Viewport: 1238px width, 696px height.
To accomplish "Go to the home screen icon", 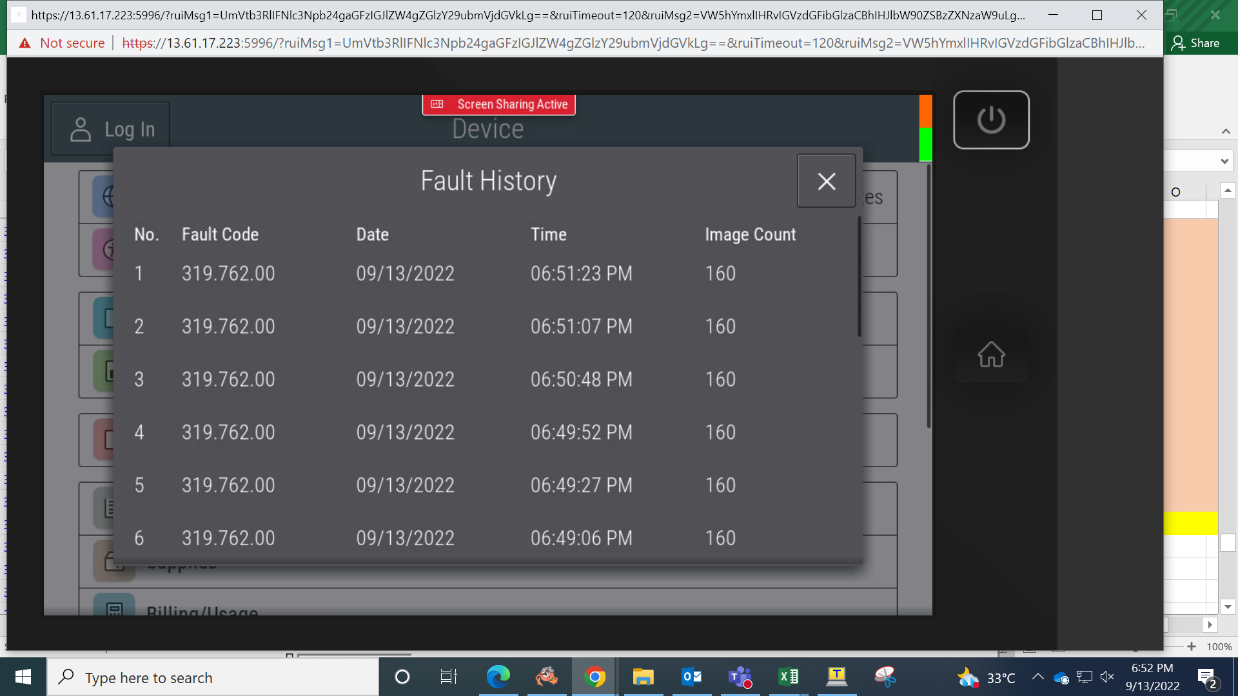I will pos(991,354).
